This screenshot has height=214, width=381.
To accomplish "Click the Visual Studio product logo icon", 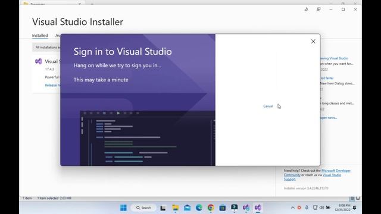I will tap(38, 61).
